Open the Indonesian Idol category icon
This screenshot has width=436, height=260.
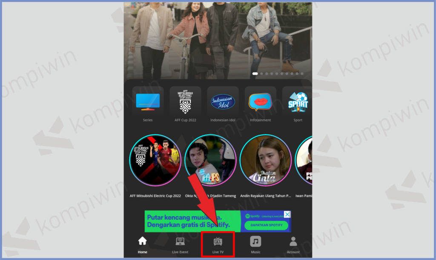click(223, 102)
